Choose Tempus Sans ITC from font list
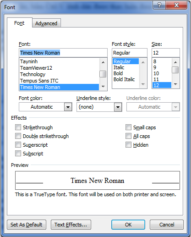This screenshot has width=191, height=237. click(39, 81)
